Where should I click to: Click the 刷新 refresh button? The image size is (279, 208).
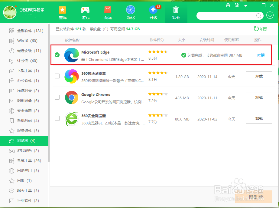pyautogui.click(x=261, y=29)
